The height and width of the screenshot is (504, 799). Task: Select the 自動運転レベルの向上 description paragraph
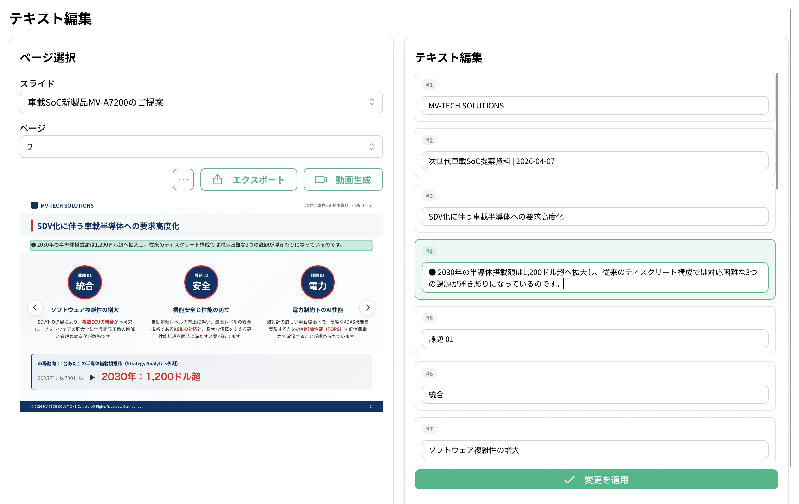tap(201, 329)
